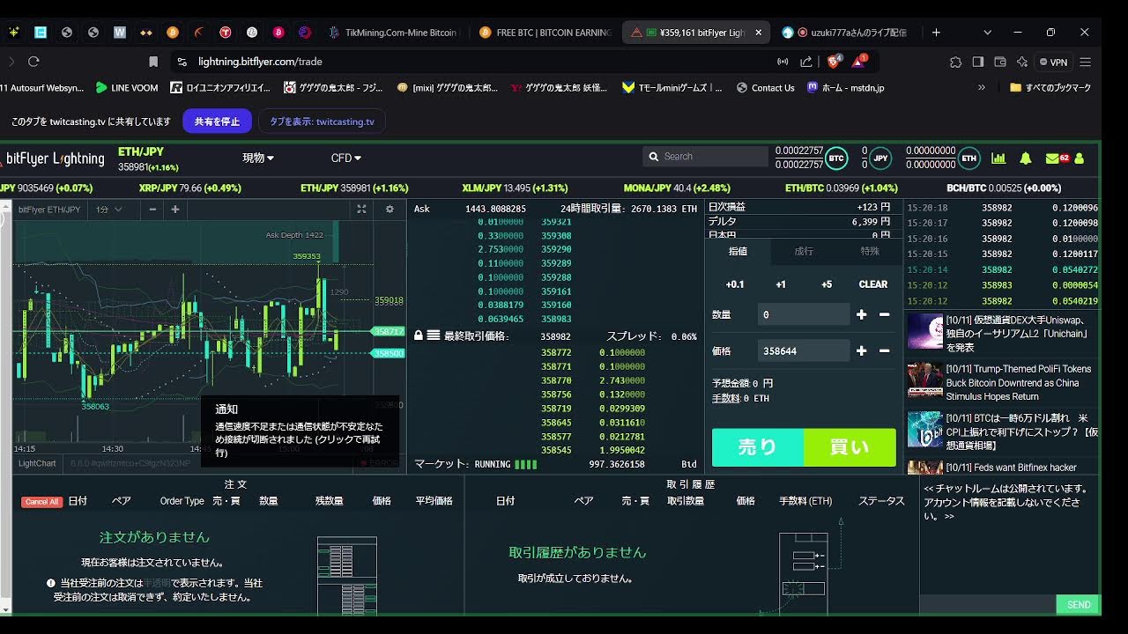Open chart settings gear icon

tap(390, 210)
